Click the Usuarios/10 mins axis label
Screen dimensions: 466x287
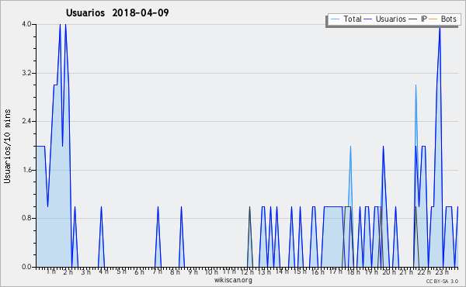click(x=7, y=146)
